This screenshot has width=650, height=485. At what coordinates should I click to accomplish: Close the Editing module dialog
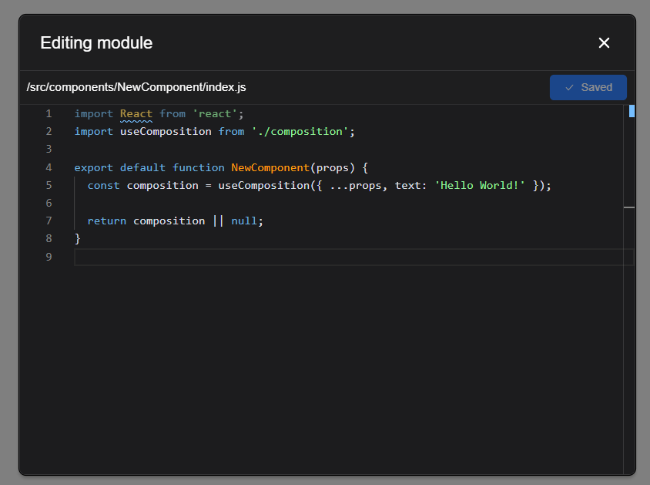(604, 42)
